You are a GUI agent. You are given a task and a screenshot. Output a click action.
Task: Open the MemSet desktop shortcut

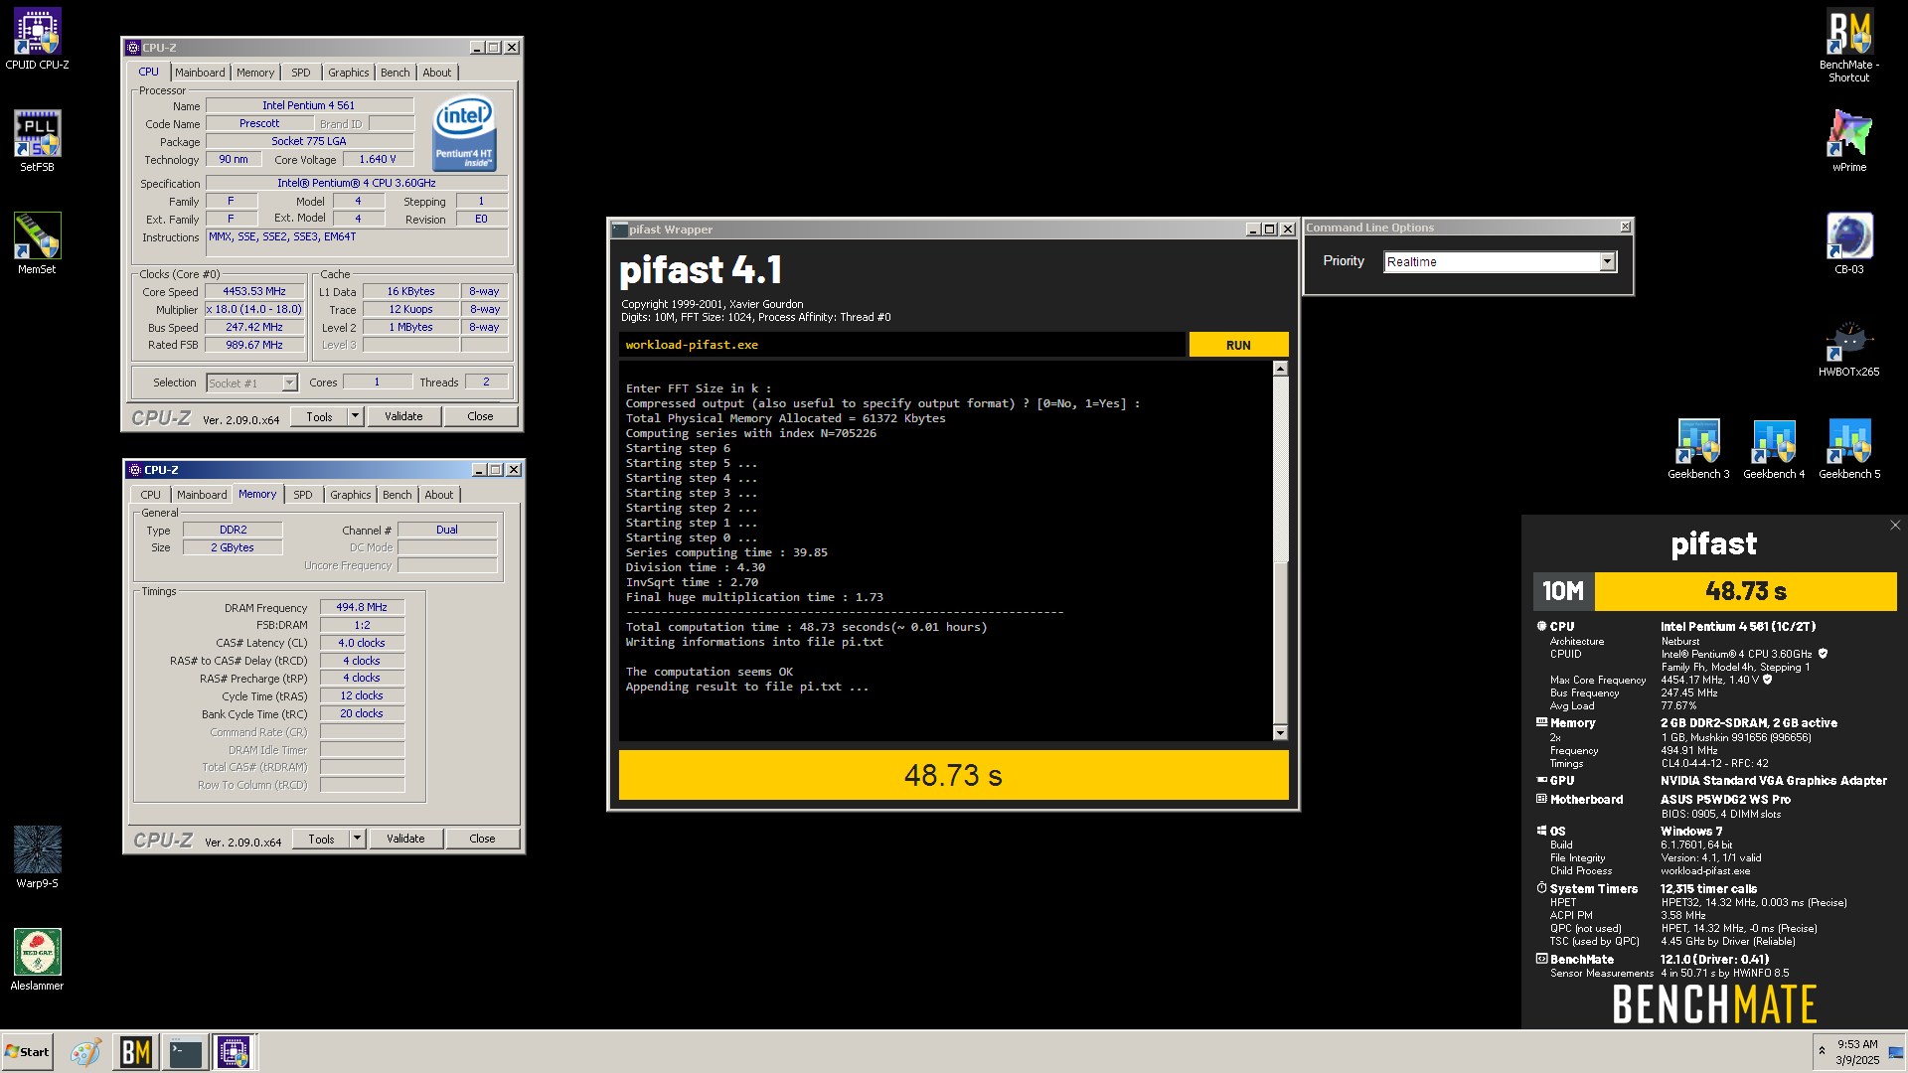pyautogui.click(x=37, y=243)
